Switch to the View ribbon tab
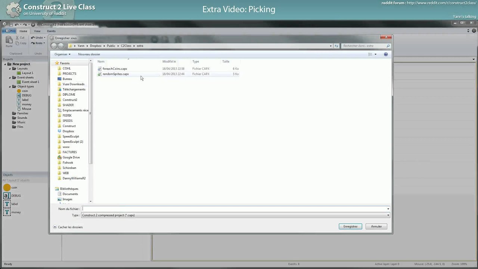 37,31
